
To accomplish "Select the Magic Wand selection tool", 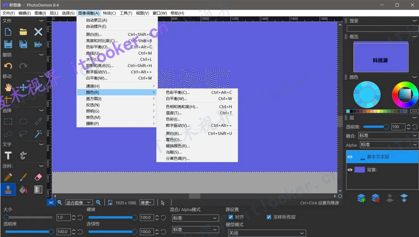I will [x=38, y=134].
